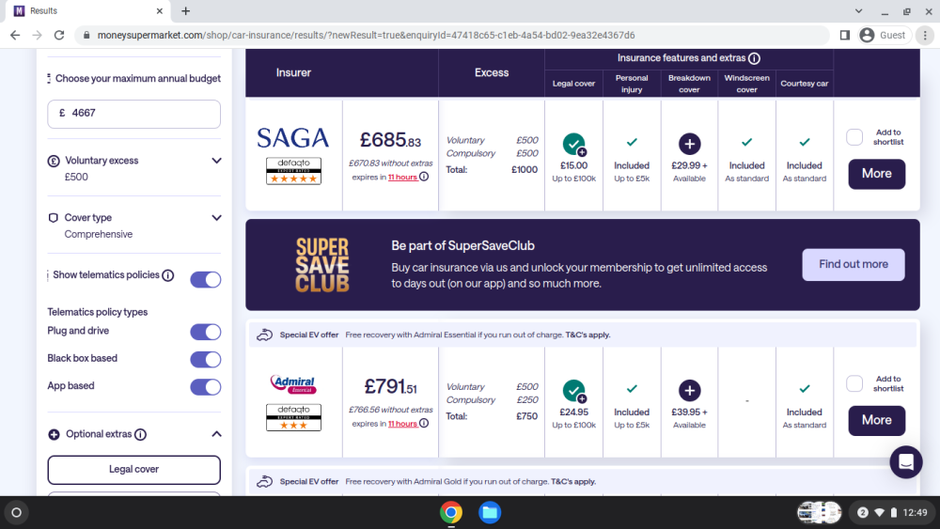This screenshot has width=940, height=529.
Task: Click the Excess column header
Action: (x=492, y=72)
